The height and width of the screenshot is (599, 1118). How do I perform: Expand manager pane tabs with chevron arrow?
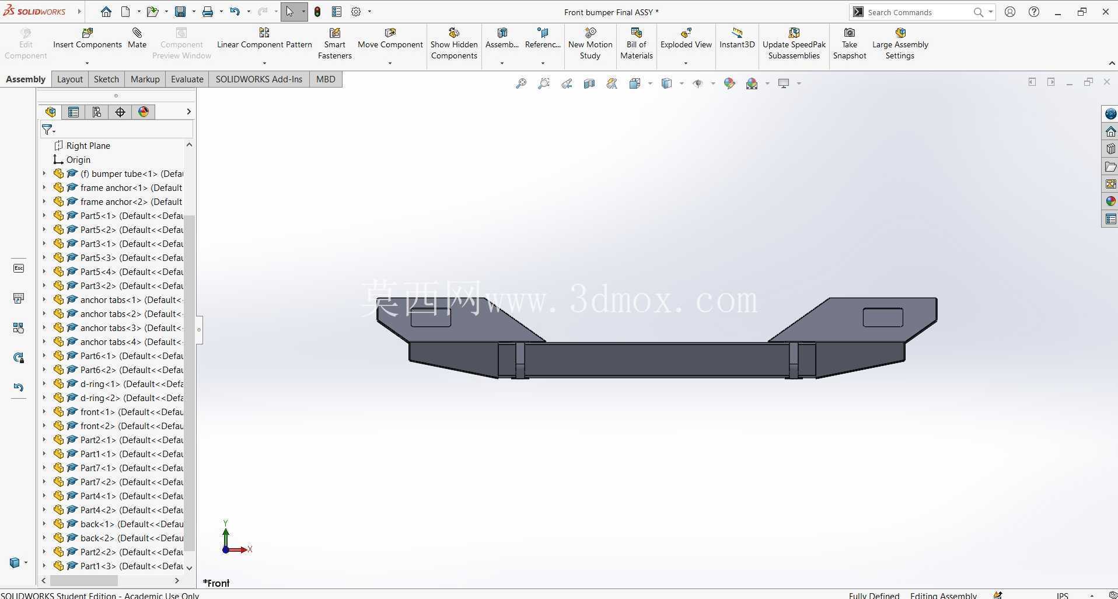188,112
